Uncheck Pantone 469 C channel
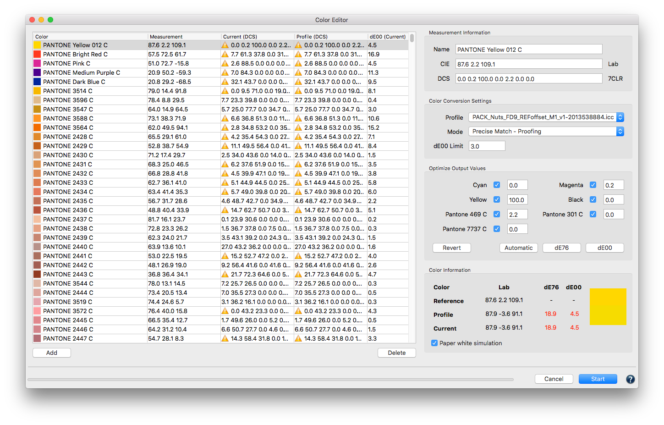The image size is (664, 425). click(x=497, y=214)
